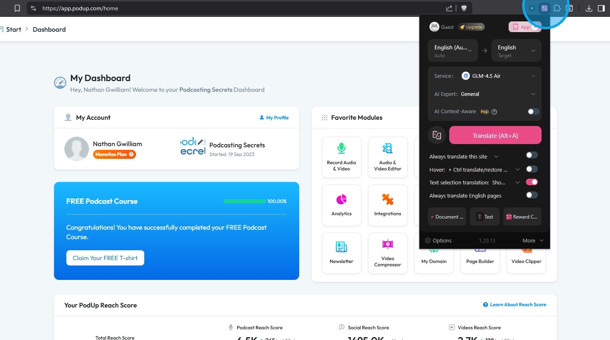Screen dimensions: 610x340
Task: Open the puzzle-piece extensions menu
Action: [557, 8]
